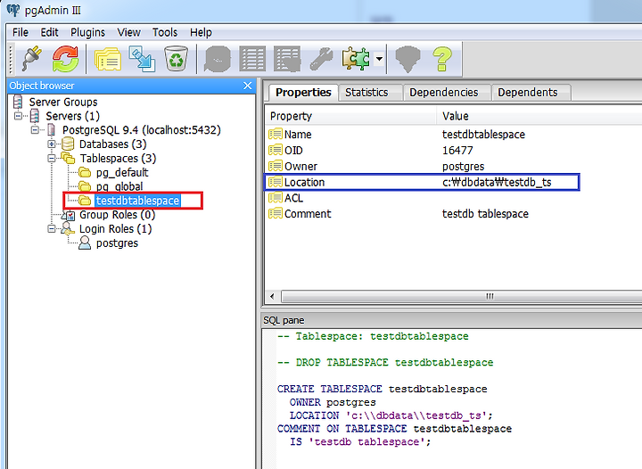This screenshot has height=469, width=642.
Task: Select the testdbtablespace tree item
Action: click(x=137, y=201)
